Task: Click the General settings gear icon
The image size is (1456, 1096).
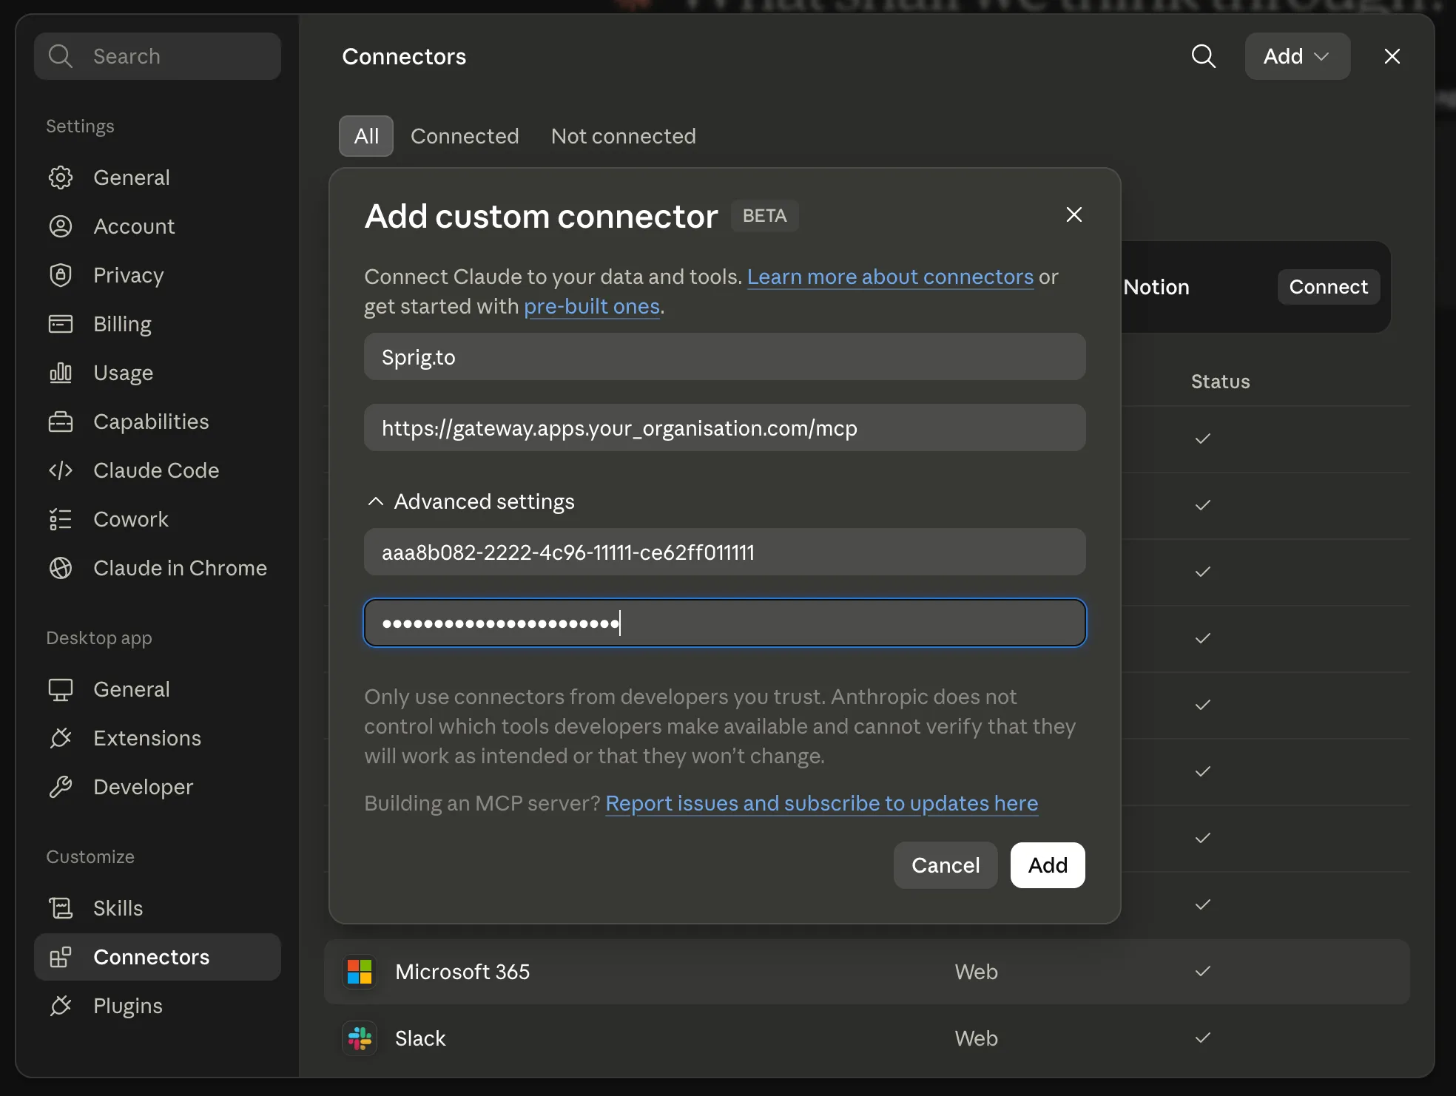Action: pyautogui.click(x=61, y=177)
